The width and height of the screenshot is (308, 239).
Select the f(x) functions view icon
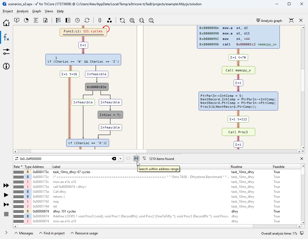(x=6, y=37)
